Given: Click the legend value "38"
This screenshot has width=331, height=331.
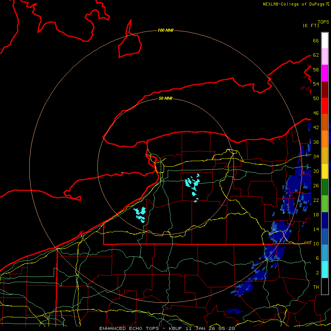Looking at the screenshot, I should [316, 142].
